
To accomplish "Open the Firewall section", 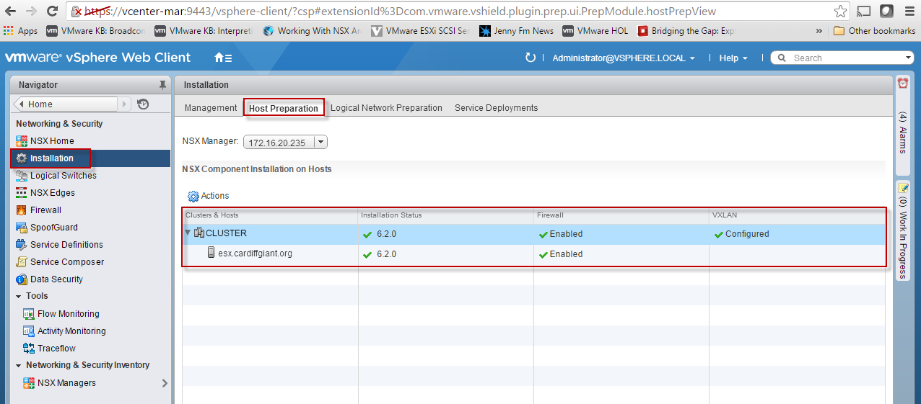I will 45,210.
